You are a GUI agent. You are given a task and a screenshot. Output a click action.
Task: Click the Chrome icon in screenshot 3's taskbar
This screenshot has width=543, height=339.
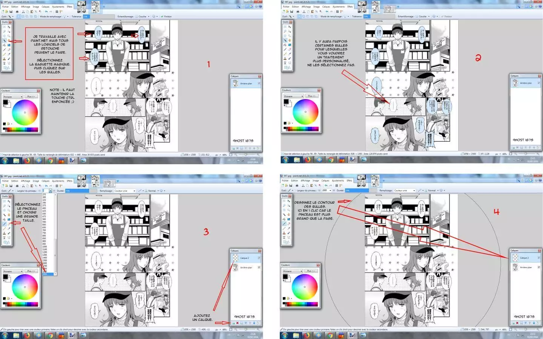point(50,335)
